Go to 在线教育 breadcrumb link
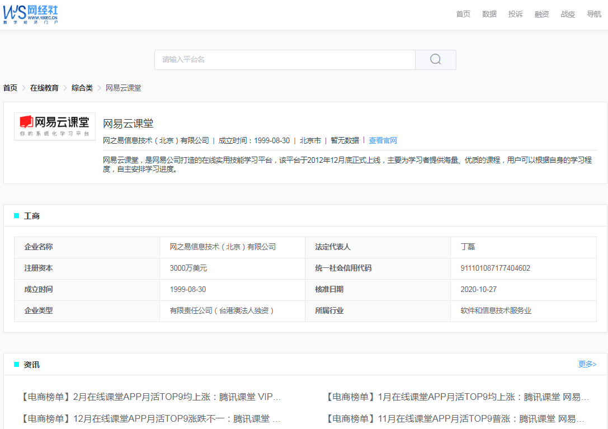The image size is (608, 429). (x=44, y=88)
